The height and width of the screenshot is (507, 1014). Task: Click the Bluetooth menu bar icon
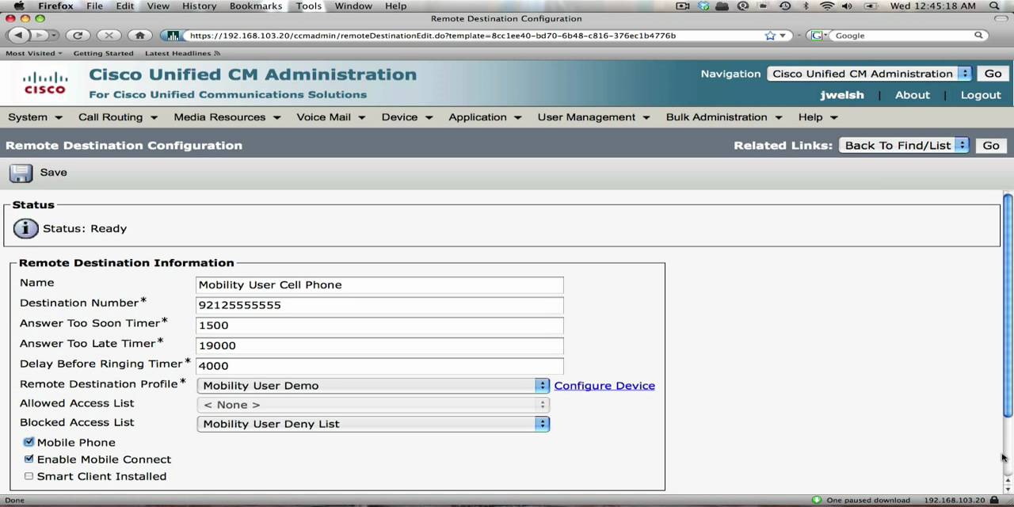point(806,6)
